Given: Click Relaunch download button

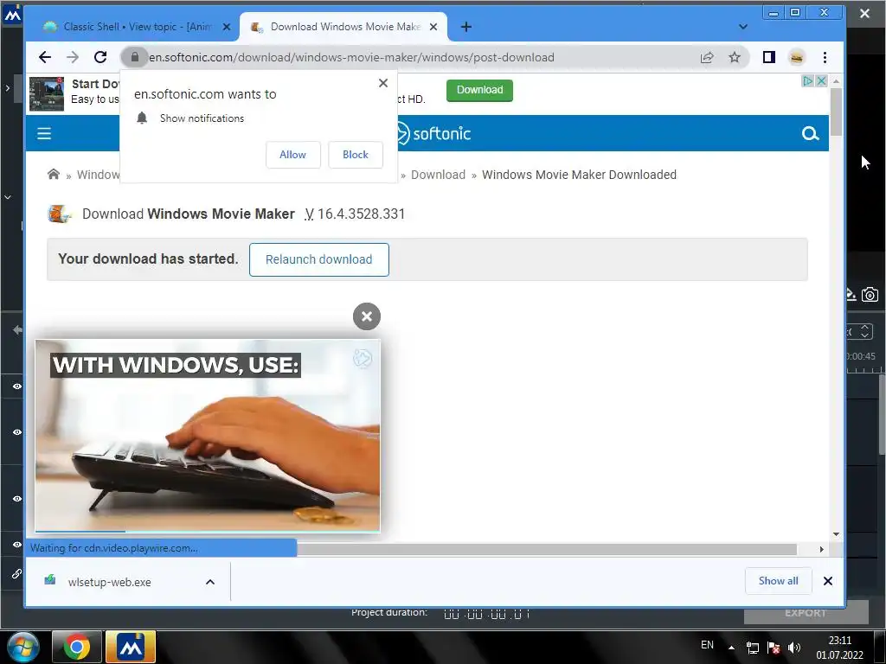Looking at the screenshot, I should pos(318,259).
